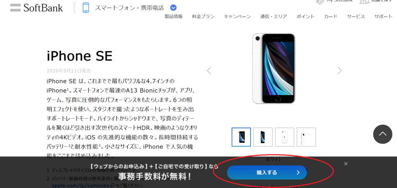Show previous iPhone image with left arrow
Screen dimensions: 397x188
click(x=209, y=71)
